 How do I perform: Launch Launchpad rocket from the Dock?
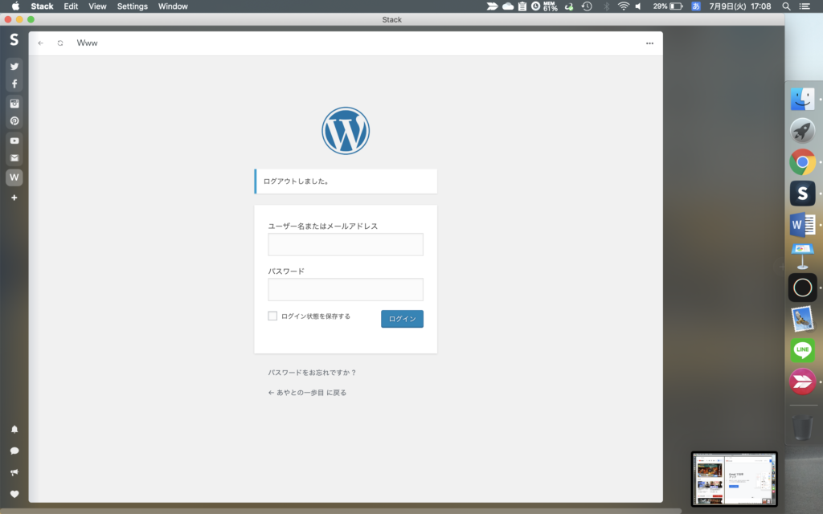tap(803, 131)
